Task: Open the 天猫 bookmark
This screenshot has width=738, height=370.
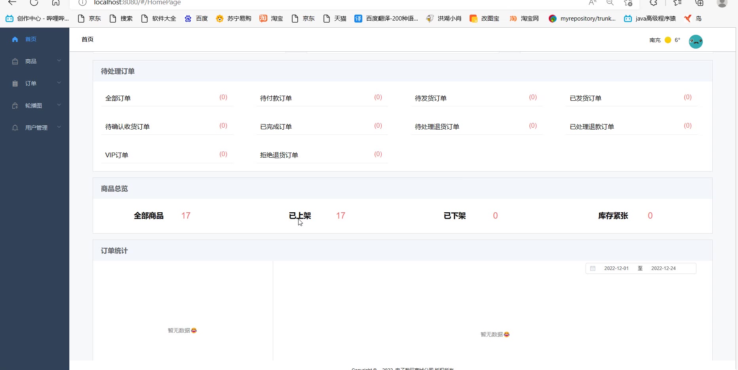Action: (x=335, y=19)
